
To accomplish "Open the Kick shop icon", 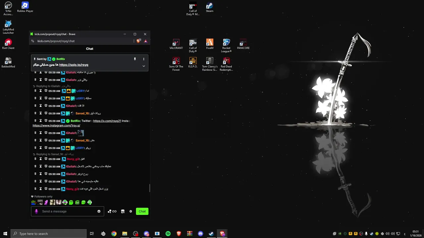I will click(x=123, y=211).
